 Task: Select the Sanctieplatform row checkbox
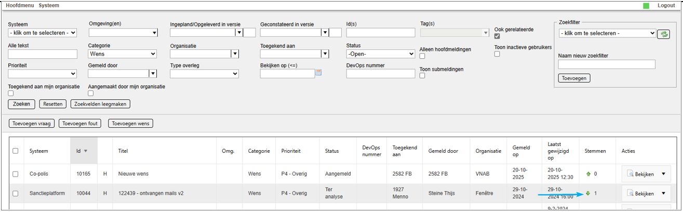tap(16, 193)
